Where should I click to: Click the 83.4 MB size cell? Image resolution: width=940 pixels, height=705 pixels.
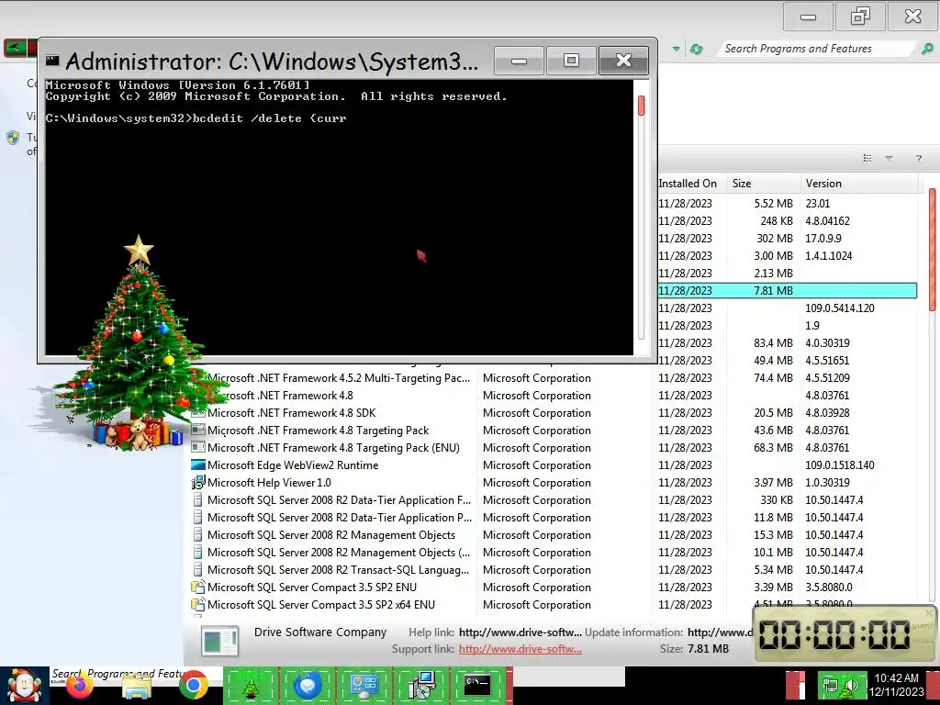[773, 342]
